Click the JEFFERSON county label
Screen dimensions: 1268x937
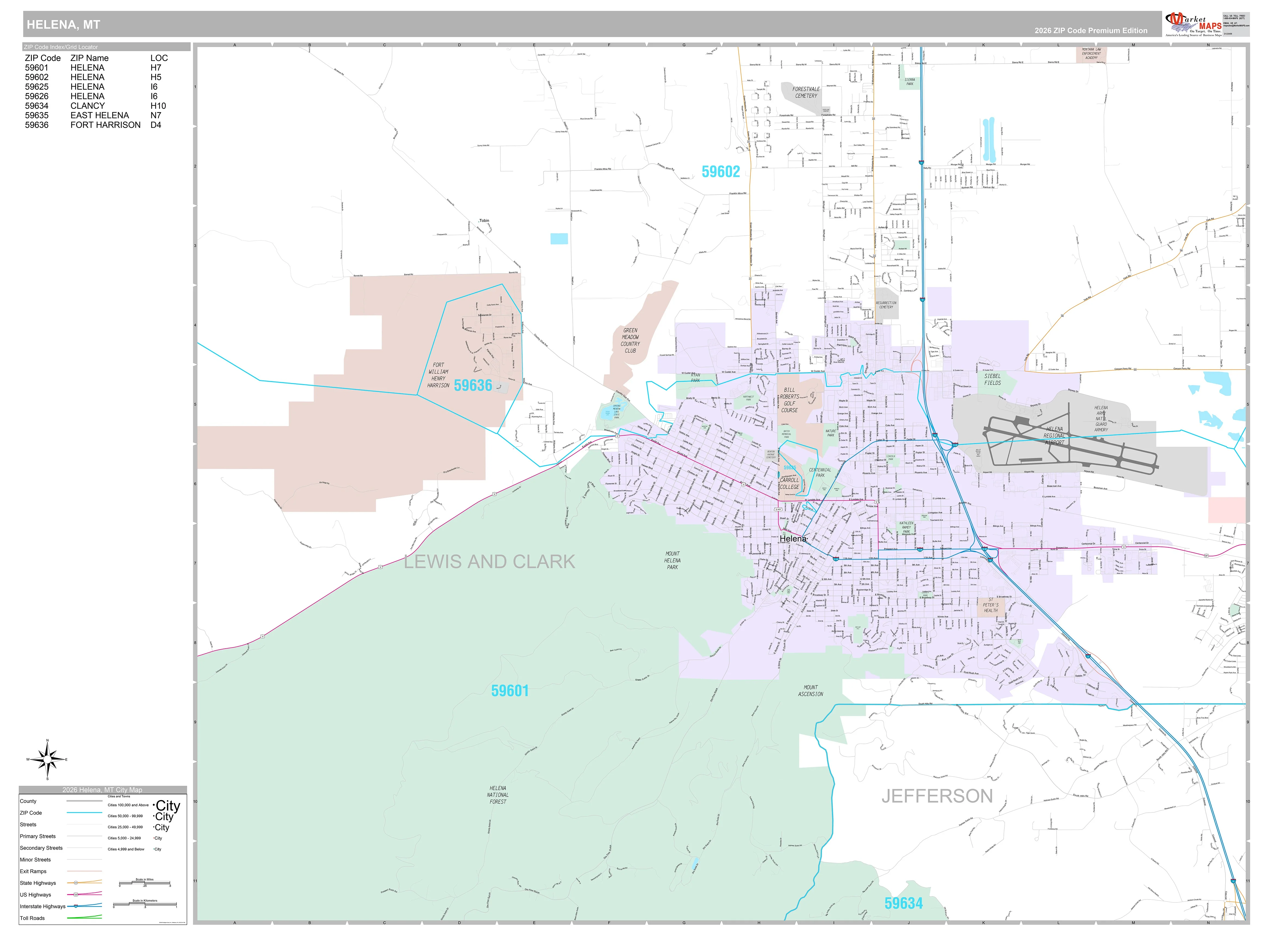click(937, 796)
